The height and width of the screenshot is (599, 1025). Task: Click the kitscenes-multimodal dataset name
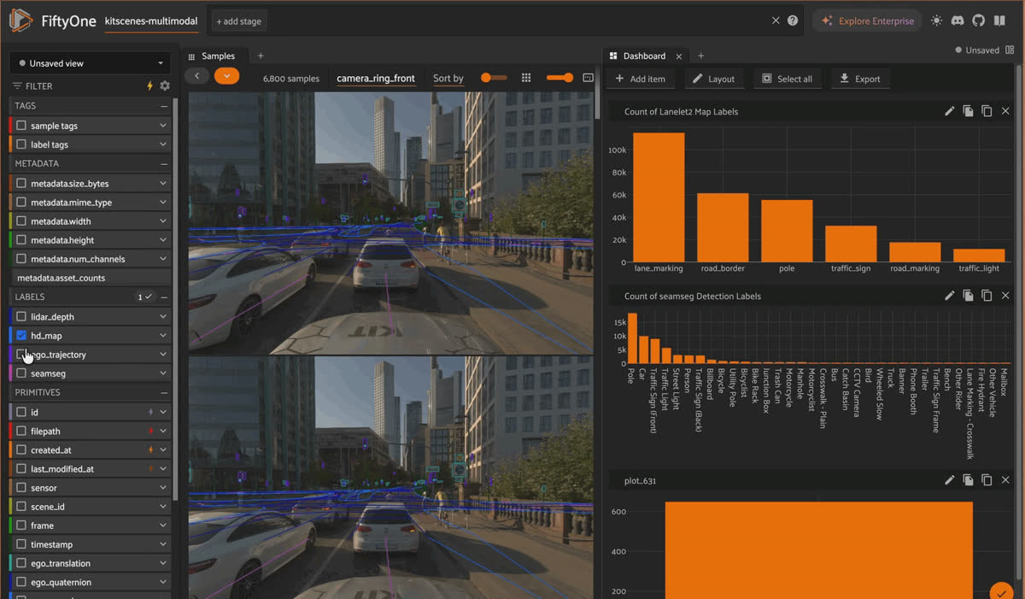click(151, 21)
